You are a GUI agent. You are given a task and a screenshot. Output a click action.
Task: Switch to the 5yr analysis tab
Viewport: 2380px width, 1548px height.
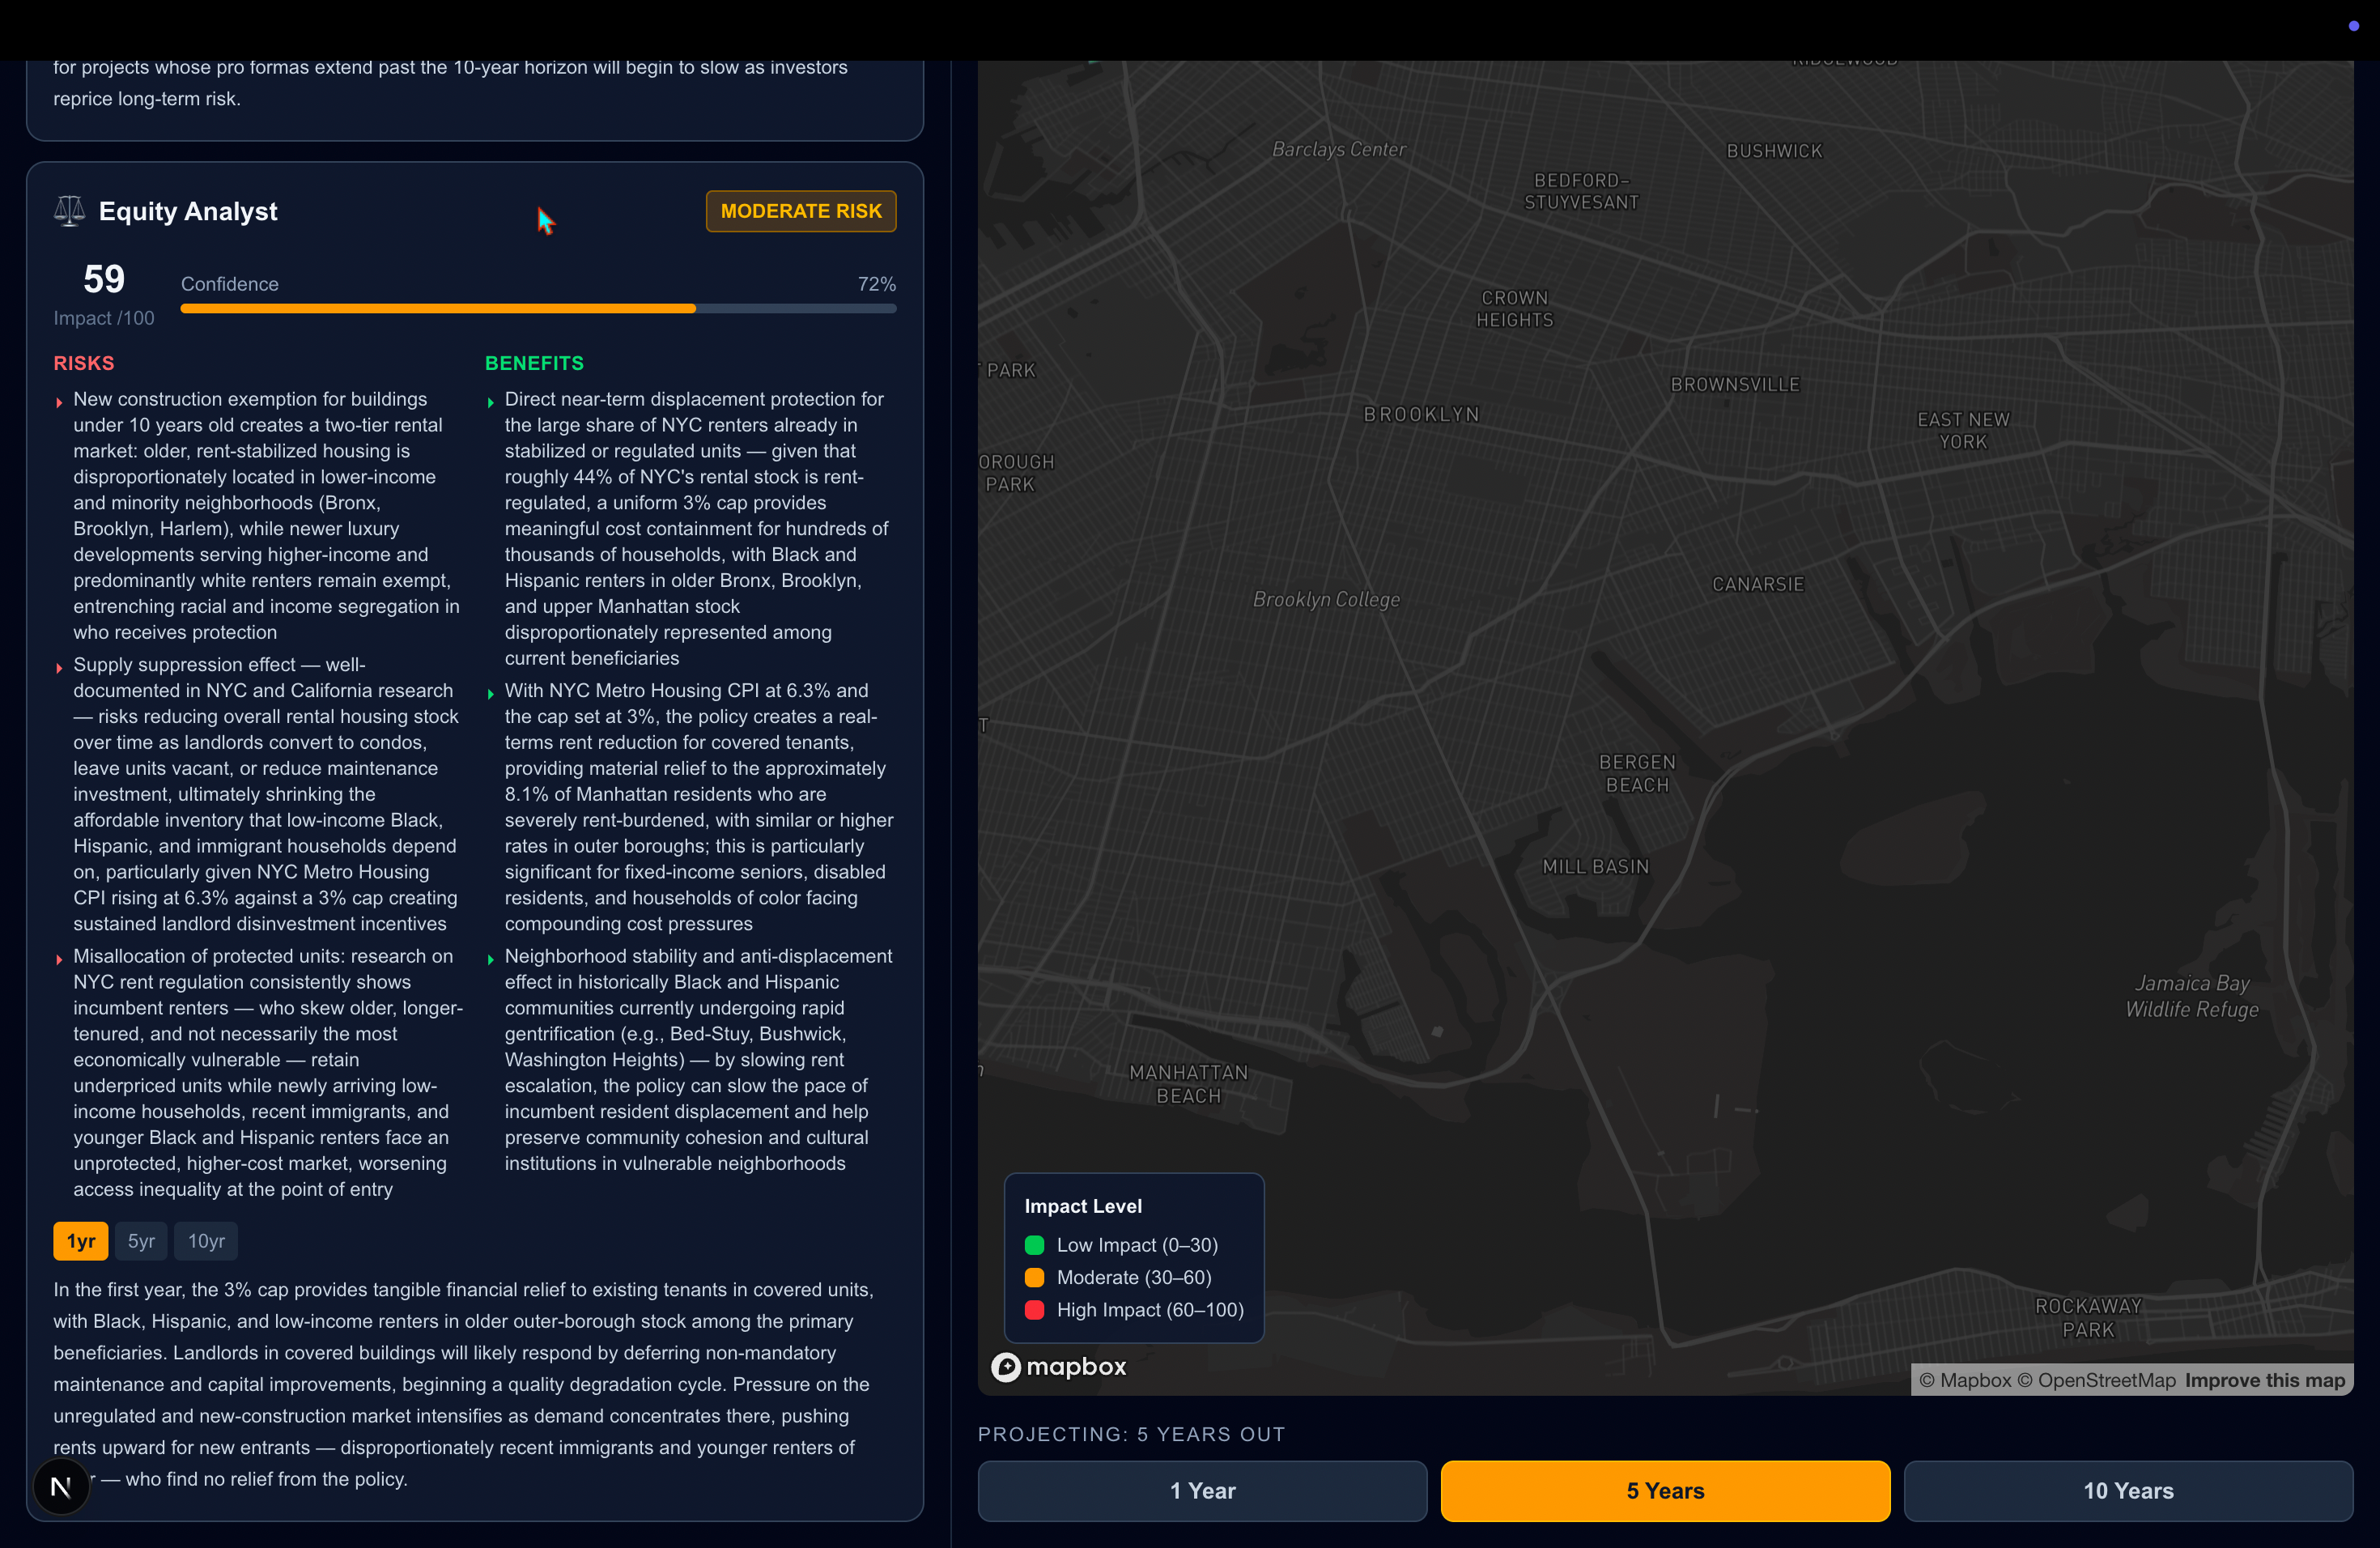pos(141,1241)
